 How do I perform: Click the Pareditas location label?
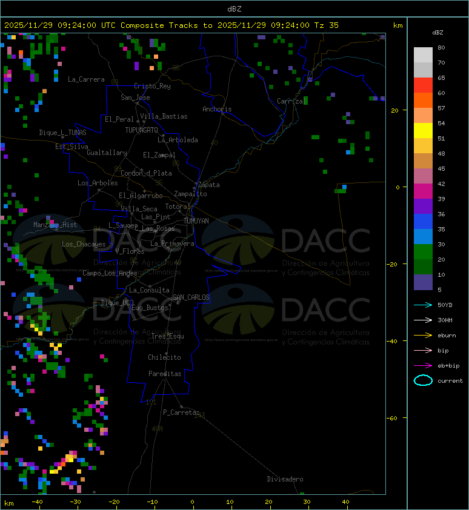point(165,374)
